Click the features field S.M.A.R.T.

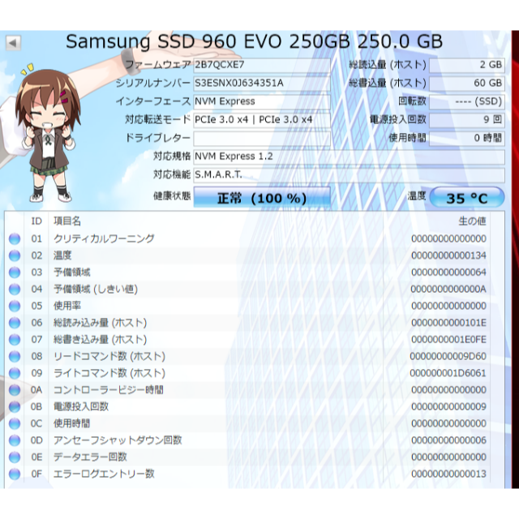pyautogui.click(x=350, y=175)
